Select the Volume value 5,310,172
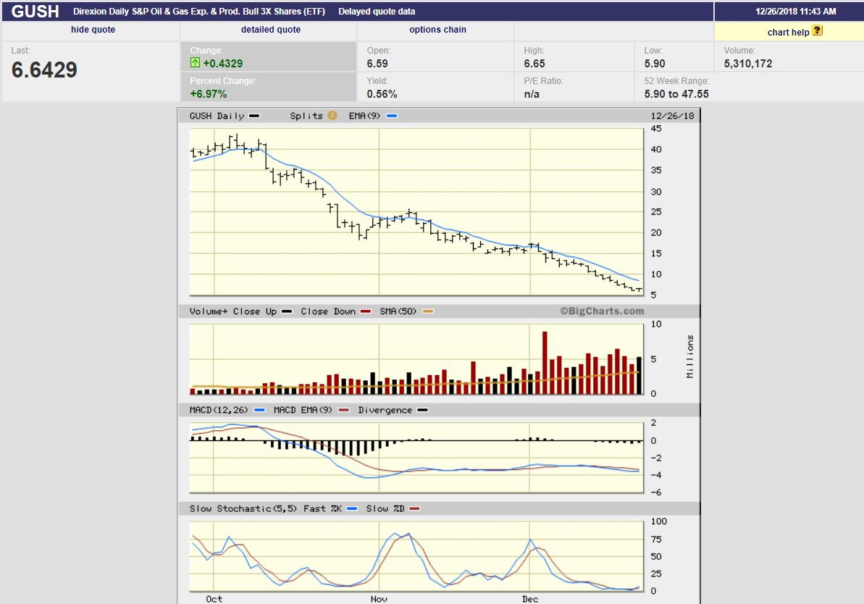Viewport: 864px width, 604px height. 747,64
